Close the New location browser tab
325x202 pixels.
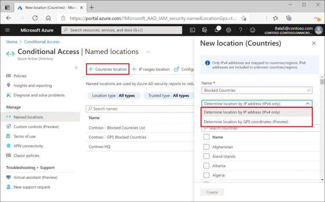tap(81, 8)
